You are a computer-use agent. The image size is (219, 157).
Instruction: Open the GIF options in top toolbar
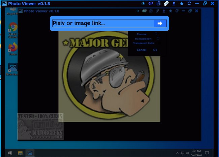(151, 3)
